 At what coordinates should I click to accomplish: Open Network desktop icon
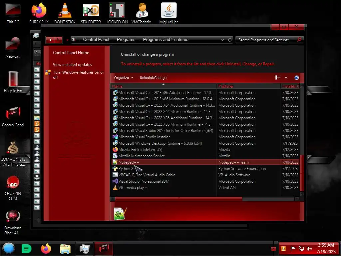[13, 48]
